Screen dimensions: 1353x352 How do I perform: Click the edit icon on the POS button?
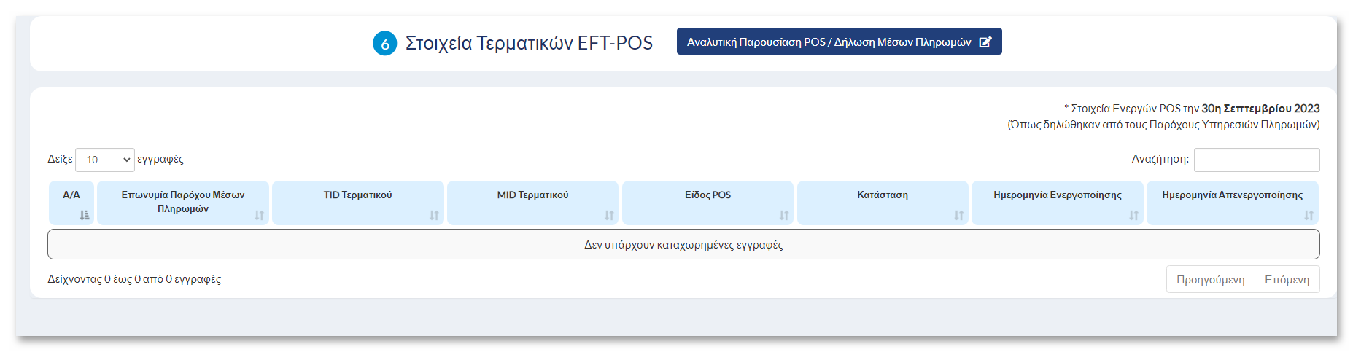pos(985,42)
